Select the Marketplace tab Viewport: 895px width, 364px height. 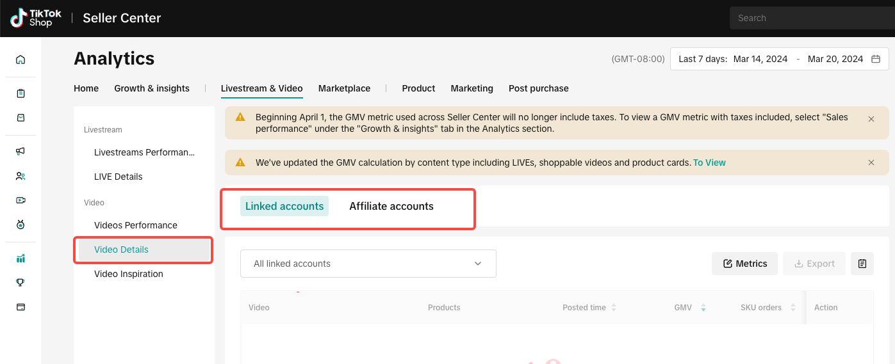[x=344, y=88]
